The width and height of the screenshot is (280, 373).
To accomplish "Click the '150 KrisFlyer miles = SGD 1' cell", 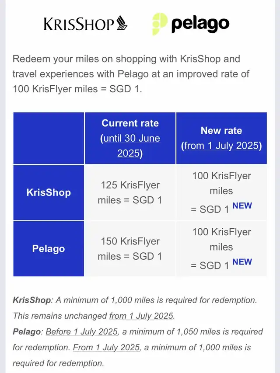I will [x=130, y=249].
